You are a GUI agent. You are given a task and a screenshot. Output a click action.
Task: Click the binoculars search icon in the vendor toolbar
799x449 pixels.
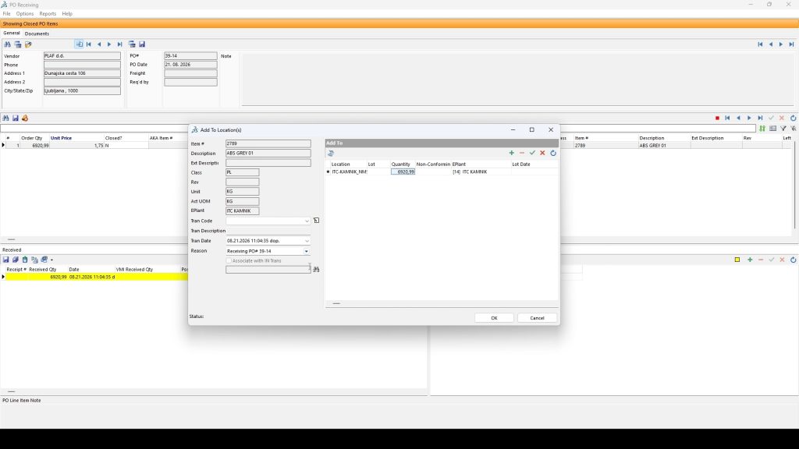point(7,44)
